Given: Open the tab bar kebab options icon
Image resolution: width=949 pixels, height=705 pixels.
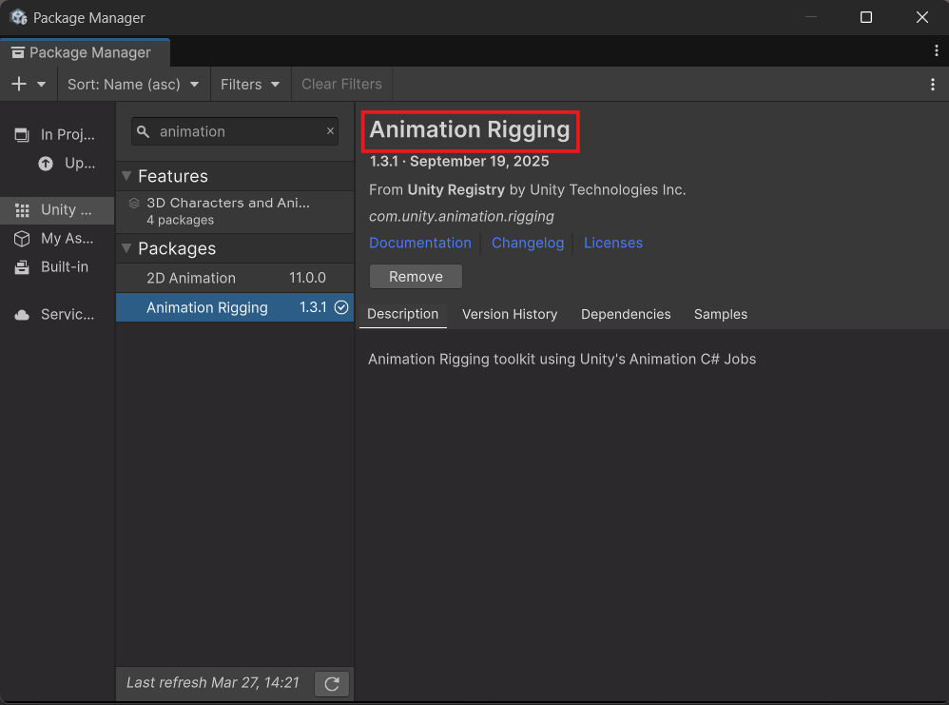Looking at the screenshot, I should pos(937,50).
